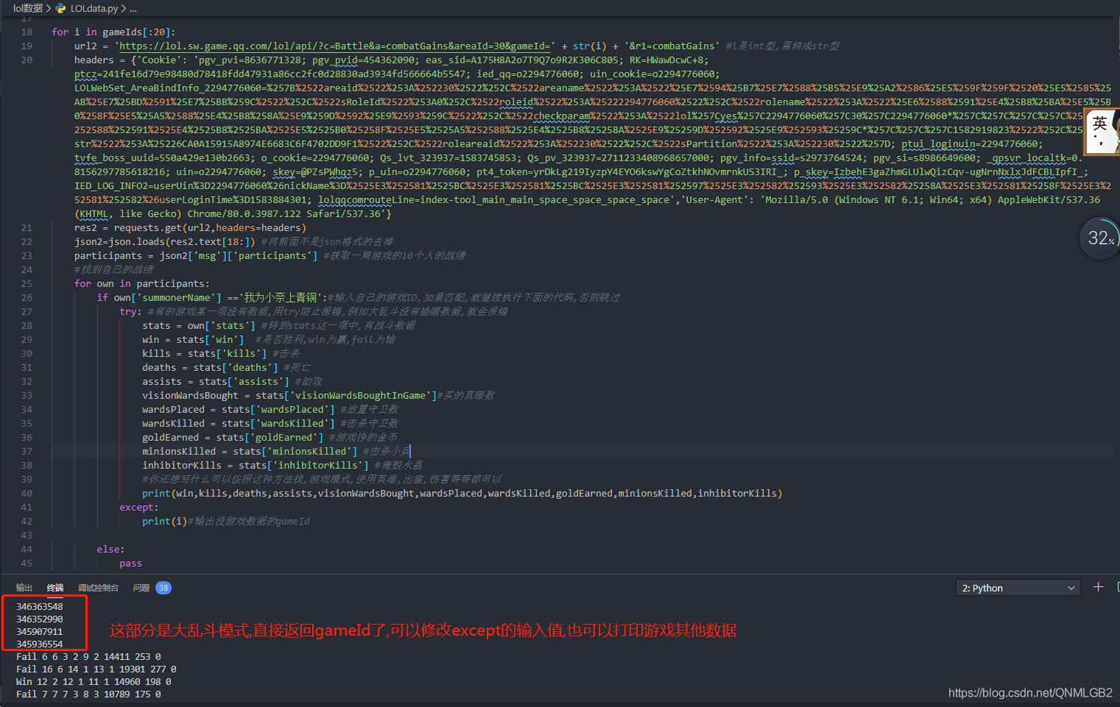Click the 'res2 = requests.get(url2,headers=headers)' line
The image size is (1120, 707).
(189, 227)
